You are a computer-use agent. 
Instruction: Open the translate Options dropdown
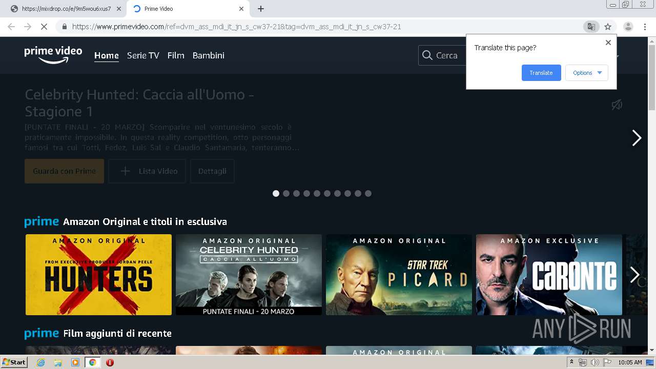click(x=587, y=73)
